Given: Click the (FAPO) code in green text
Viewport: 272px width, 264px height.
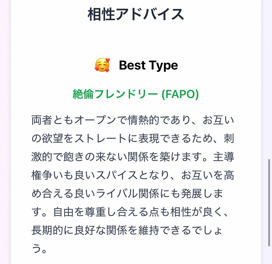Looking at the screenshot, I should tap(180, 94).
